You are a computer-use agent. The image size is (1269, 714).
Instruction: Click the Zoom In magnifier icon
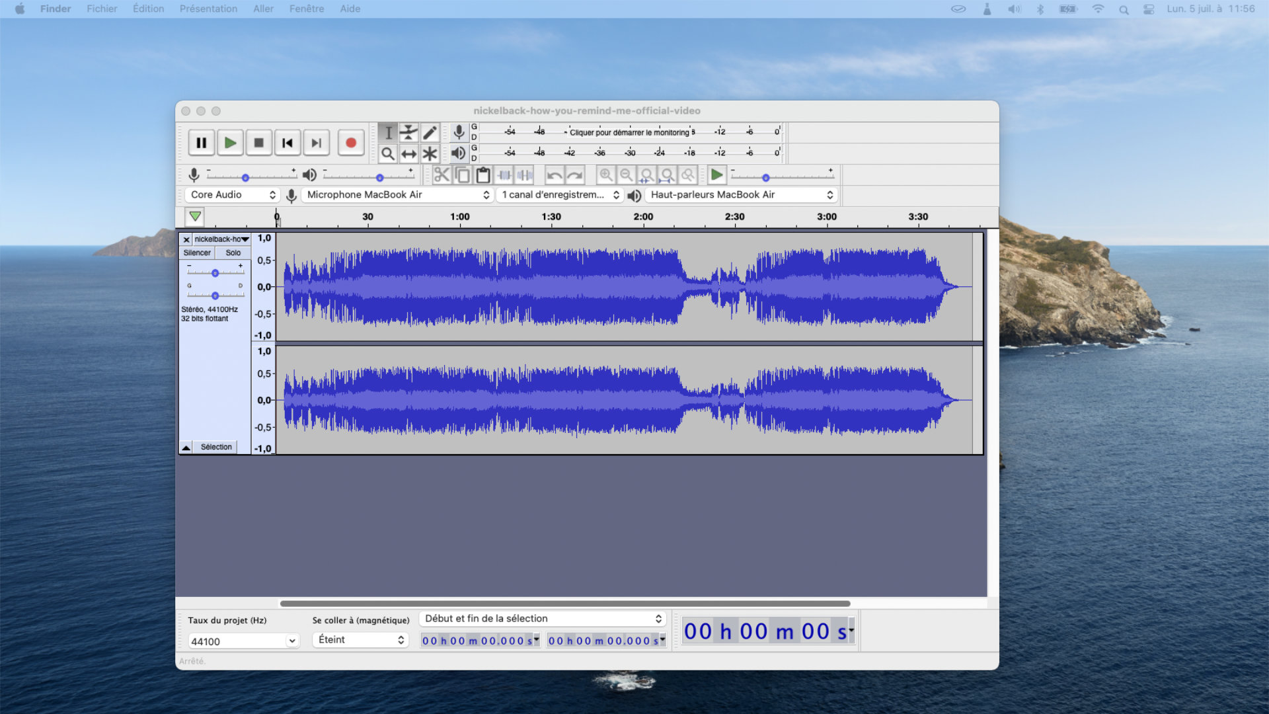point(605,175)
